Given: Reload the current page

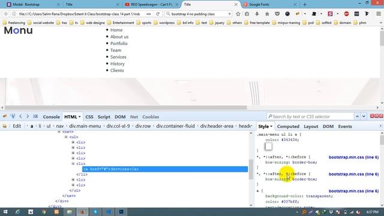Looking at the screenshot, I should [x=158, y=14].
